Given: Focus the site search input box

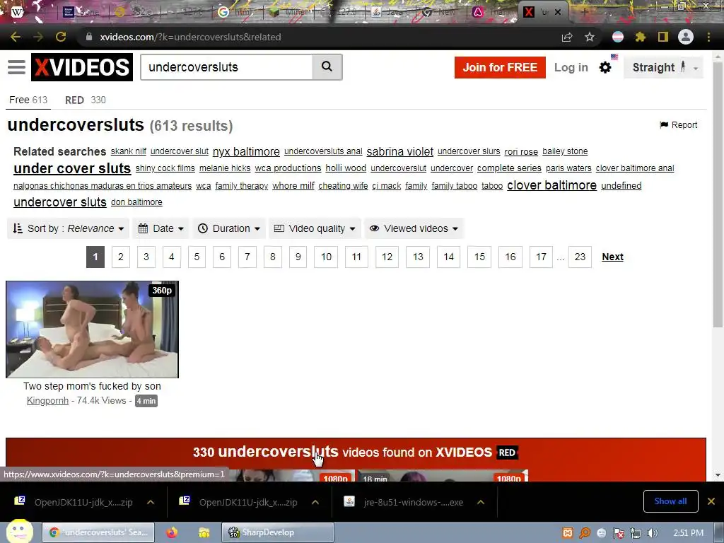Looking at the screenshot, I should (x=227, y=67).
